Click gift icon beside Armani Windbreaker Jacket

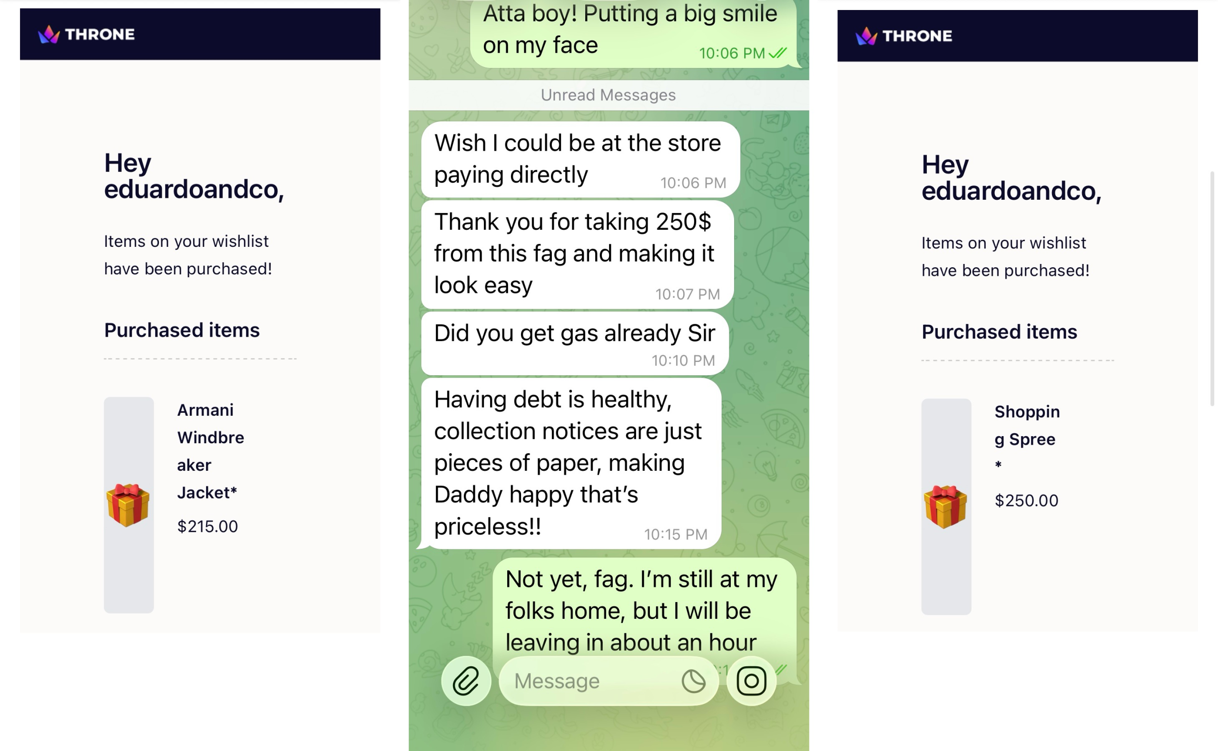128,505
